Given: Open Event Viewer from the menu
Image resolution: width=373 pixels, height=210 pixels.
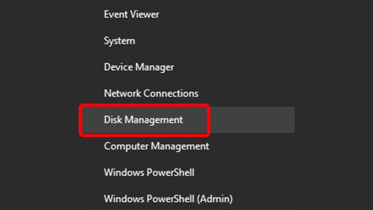Looking at the screenshot, I should point(131,14).
